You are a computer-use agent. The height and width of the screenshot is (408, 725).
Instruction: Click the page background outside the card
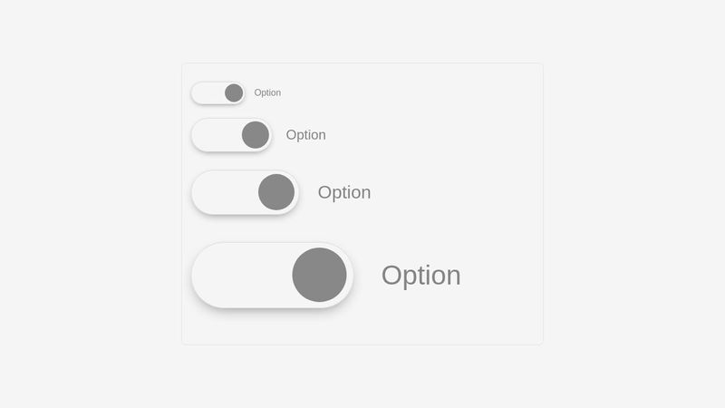[91, 204]
